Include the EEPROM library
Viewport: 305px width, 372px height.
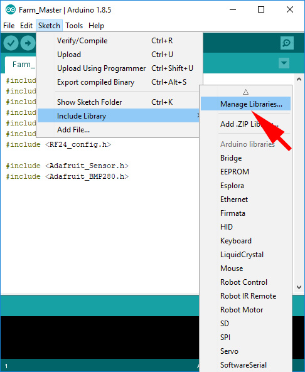245,172
